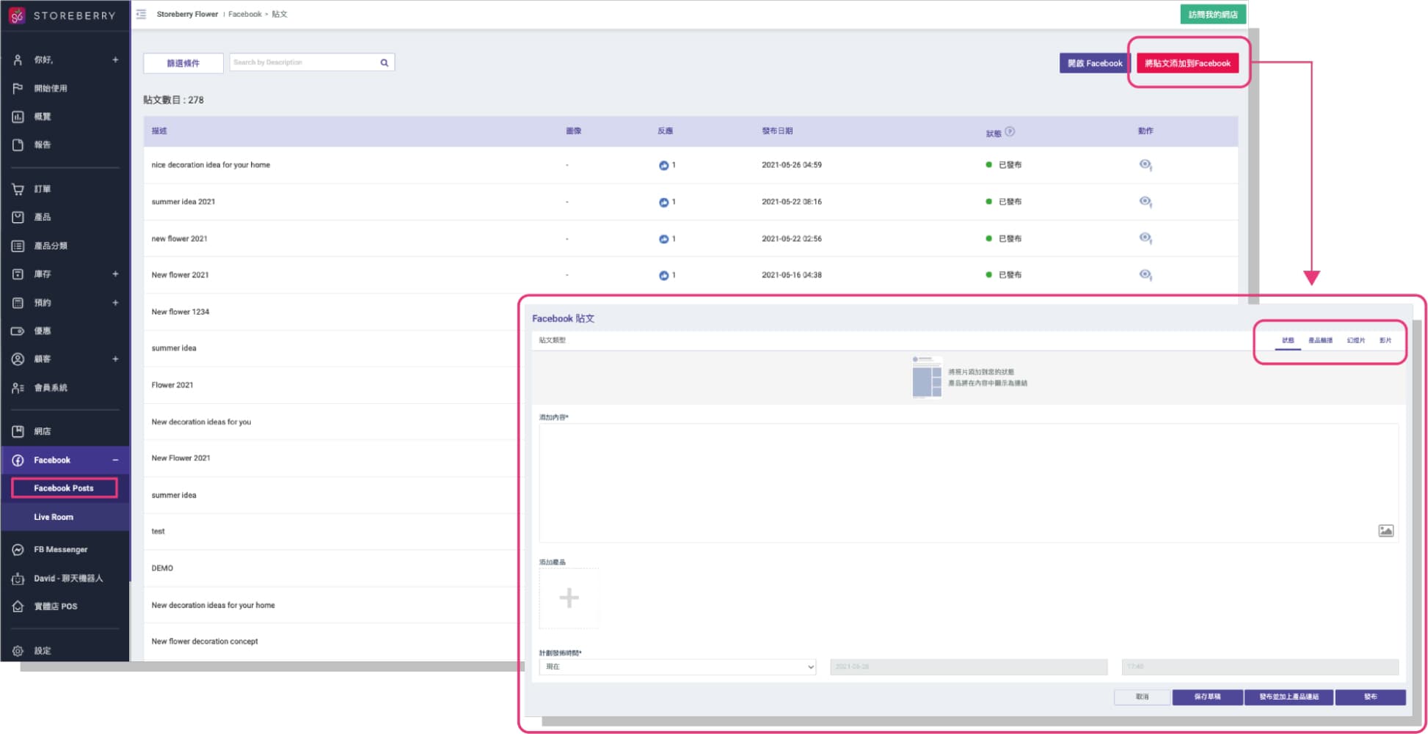Select the 產品輪播 post type tab
The height and width of the screenshot is (734, 1428).
coord(1320,341)
